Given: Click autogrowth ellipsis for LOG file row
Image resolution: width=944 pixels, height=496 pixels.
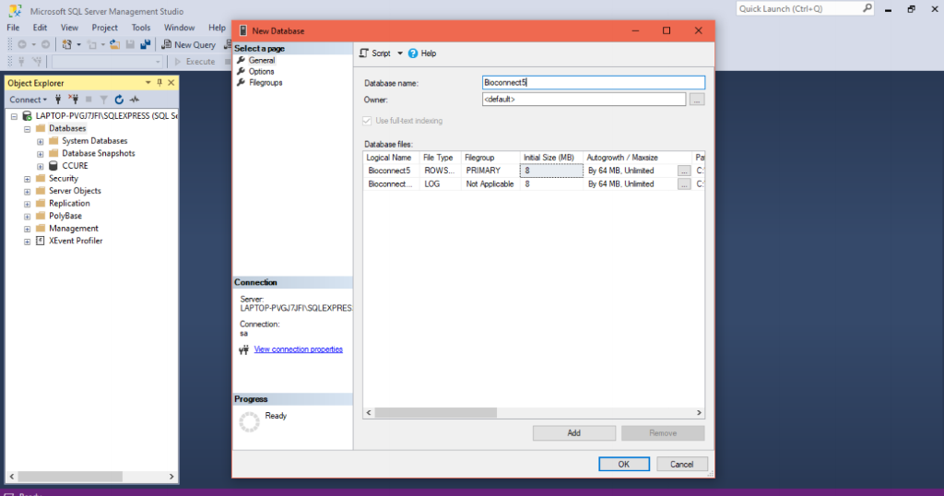Looking at the screenshot, I should (x=683, y=184).
